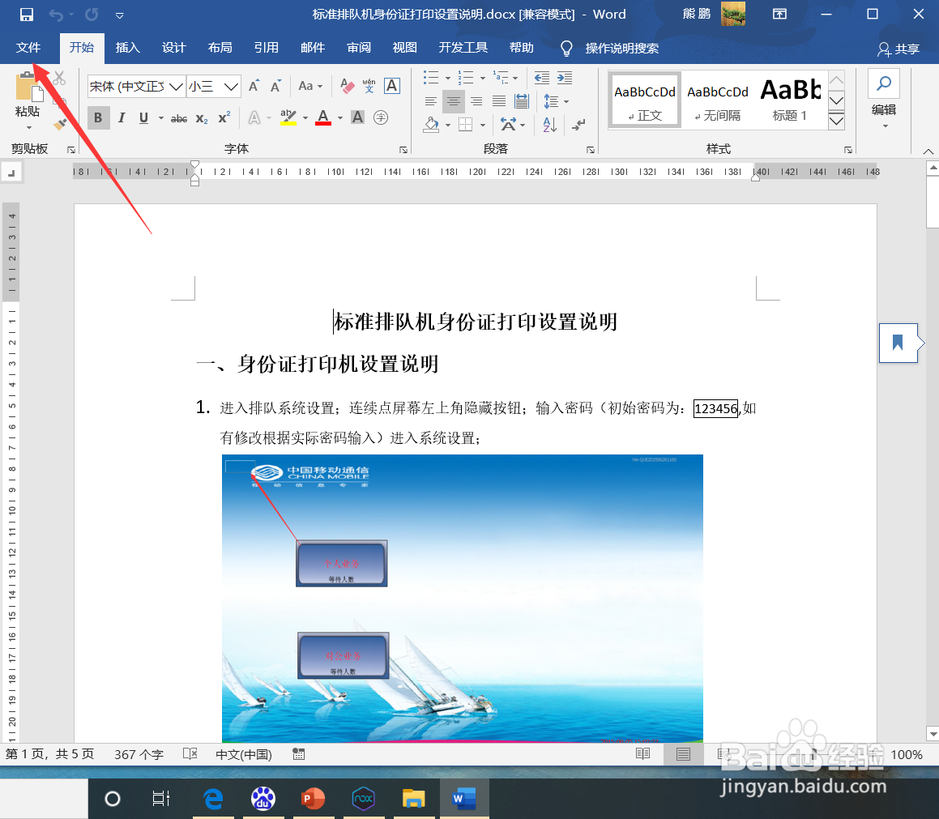Expand the styles gallery more arrow
The image size is (939, 819).
836,121
